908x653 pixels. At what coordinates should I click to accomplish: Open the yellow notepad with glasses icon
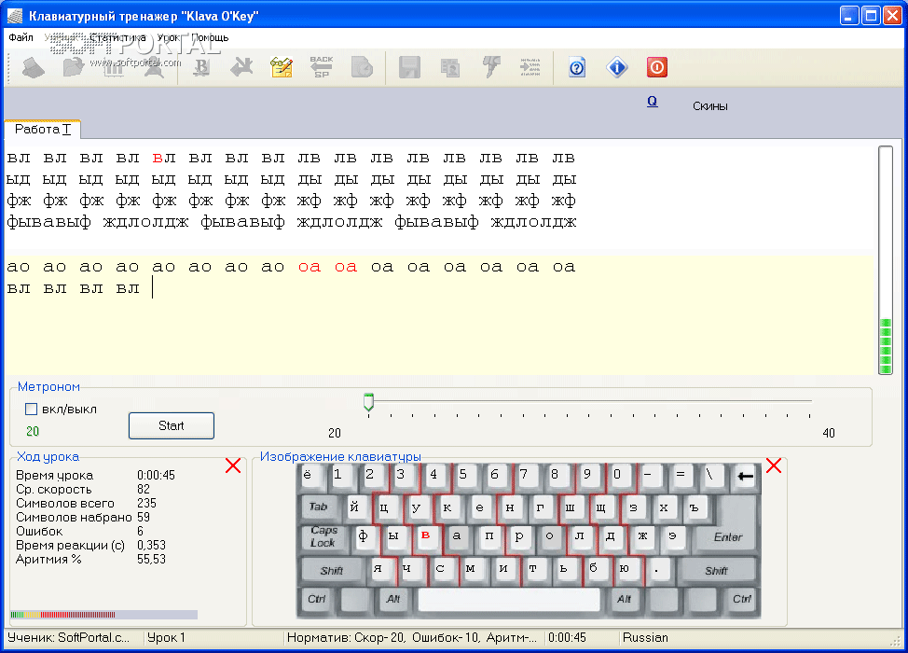click(282, 68)
